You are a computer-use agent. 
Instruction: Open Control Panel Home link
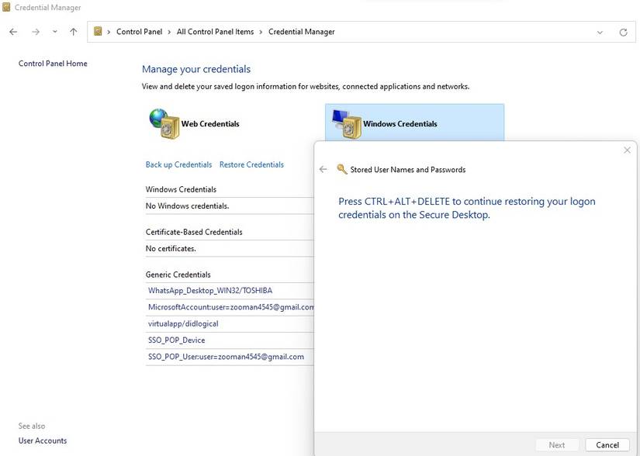[x=53, y=64]
